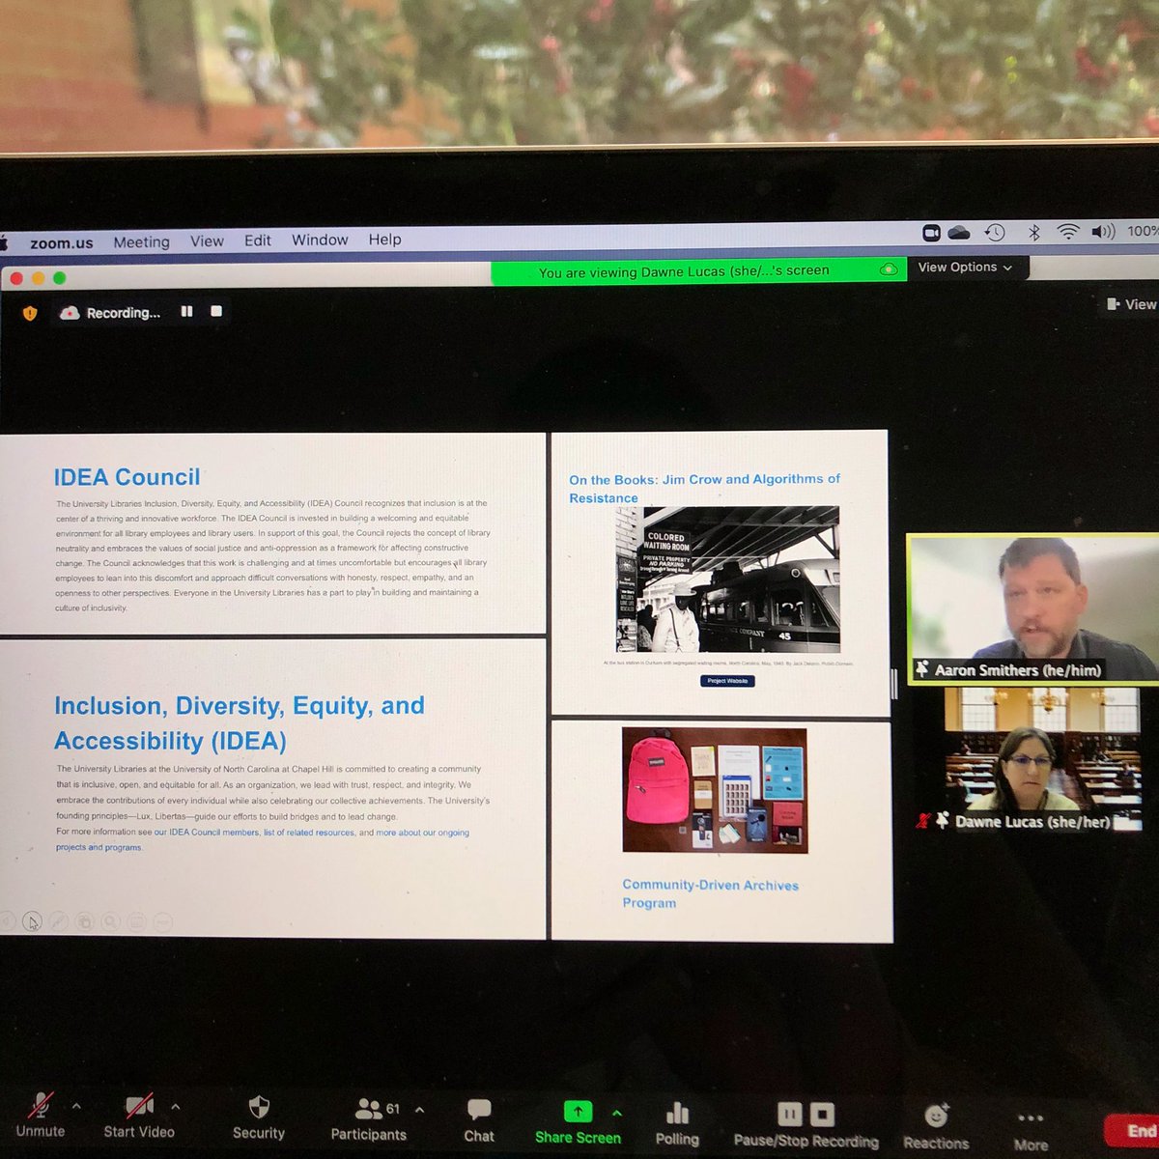
Task: Open the On the Books: Jim Crow link
Action: pos(704,489)
